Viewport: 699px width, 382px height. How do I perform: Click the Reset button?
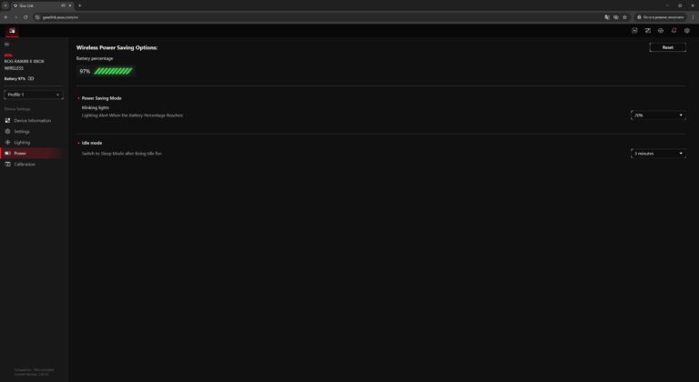667,47
